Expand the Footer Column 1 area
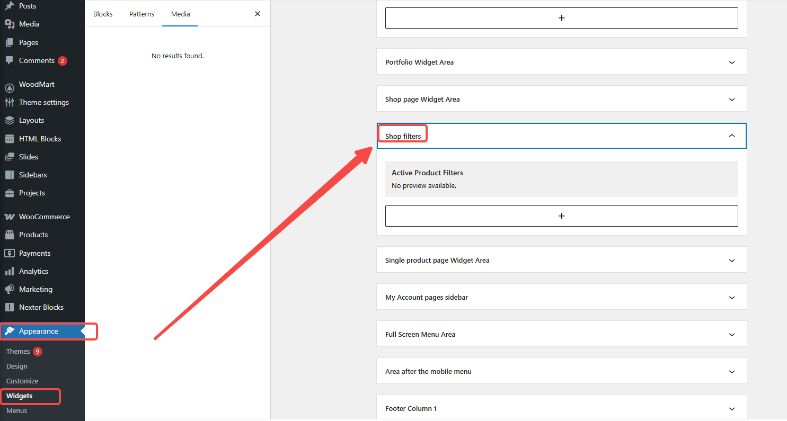This screenshot has height=421, width=787. pos(732,409)
